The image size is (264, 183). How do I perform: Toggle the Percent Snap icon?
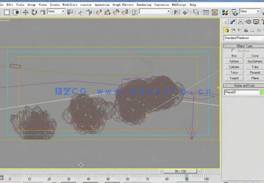point(116,12)
